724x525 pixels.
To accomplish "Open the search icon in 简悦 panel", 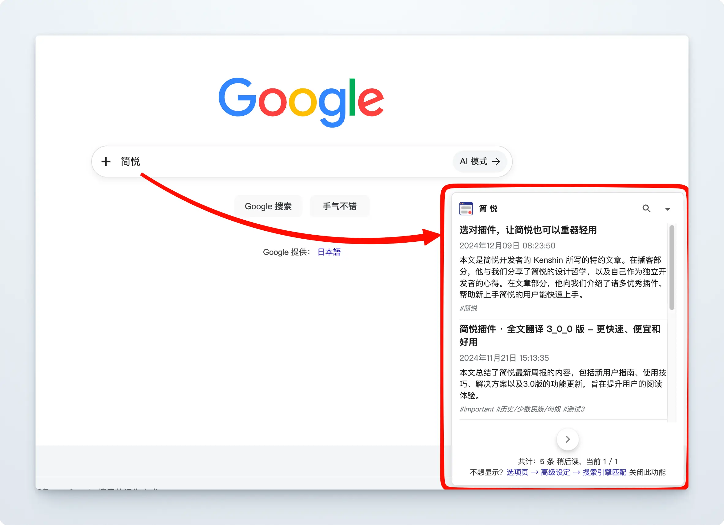I will (647, 209).
